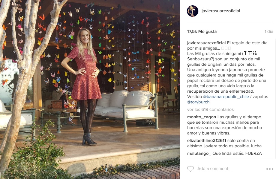Click the monito_cagon comment text
Image resolution: width=276 pixels, height=179 pixels.
point(225,125)
